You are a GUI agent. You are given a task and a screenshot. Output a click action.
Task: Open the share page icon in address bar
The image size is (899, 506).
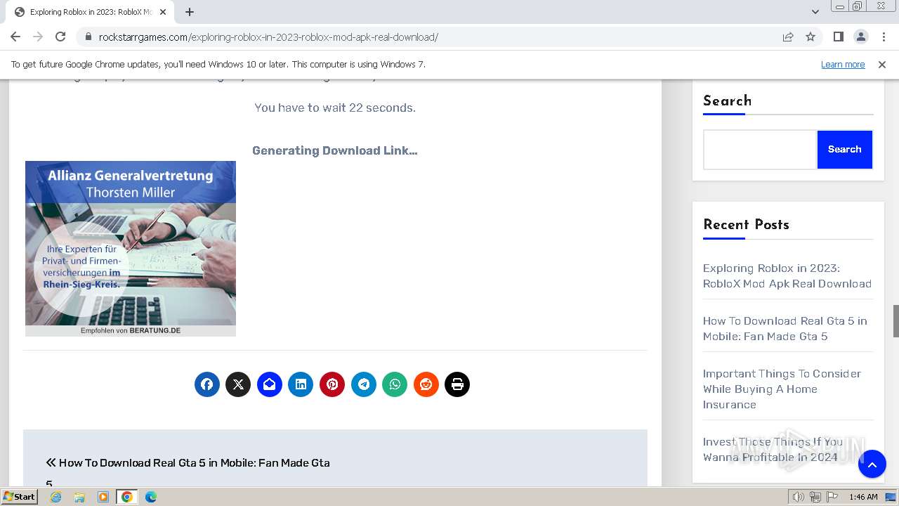click(788, 37)
